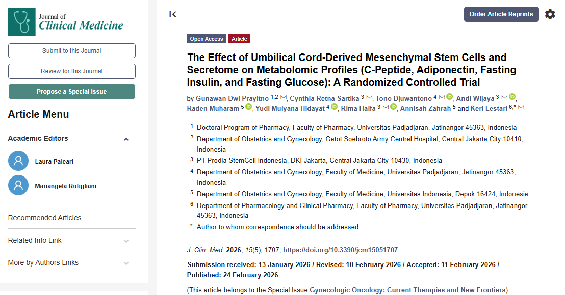This screenshot has width=565, height=295.
Task: Click Raden Muharam's ORCID icon
Action: tap(249, 107)
